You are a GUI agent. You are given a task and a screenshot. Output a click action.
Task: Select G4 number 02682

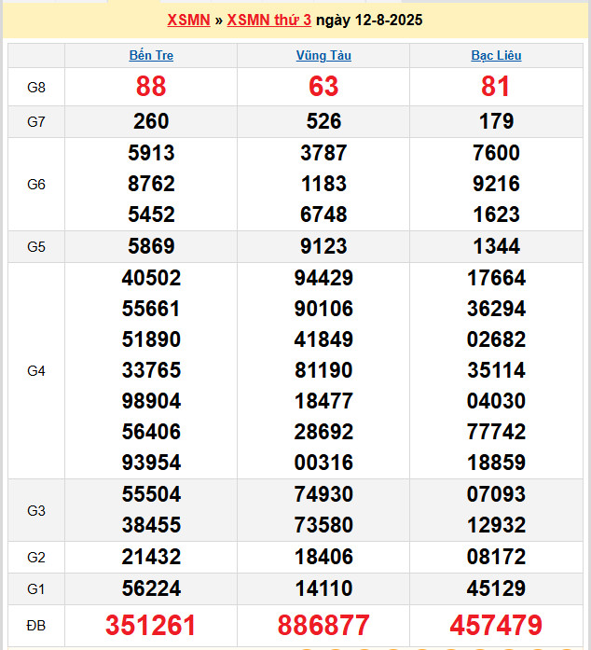pos(496,339)
